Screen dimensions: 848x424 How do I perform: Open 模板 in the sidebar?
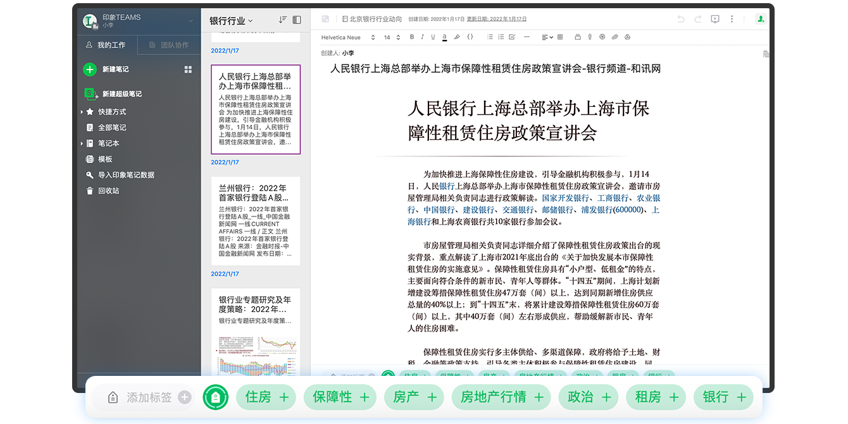click(99, 159)
